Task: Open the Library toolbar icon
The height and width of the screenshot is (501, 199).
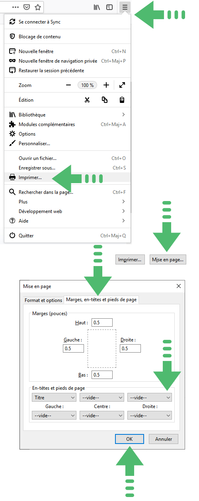Action: [97, 7]
